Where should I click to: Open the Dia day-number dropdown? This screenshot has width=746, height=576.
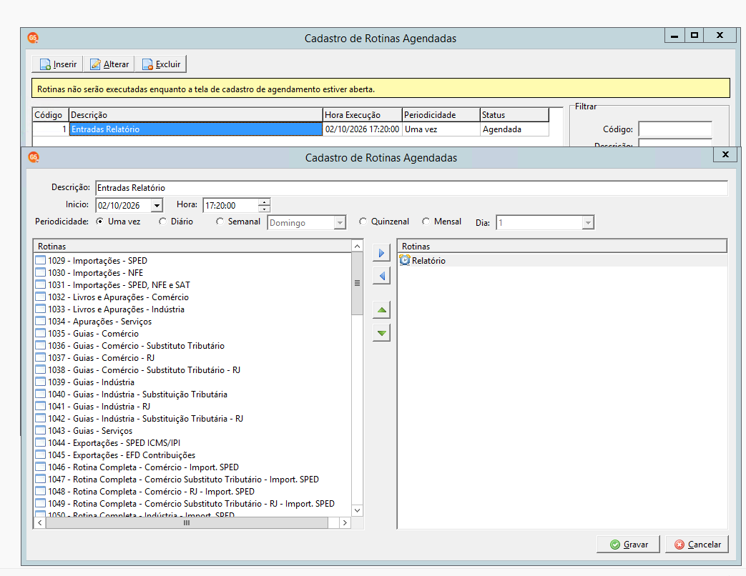[x=588, y=222]
